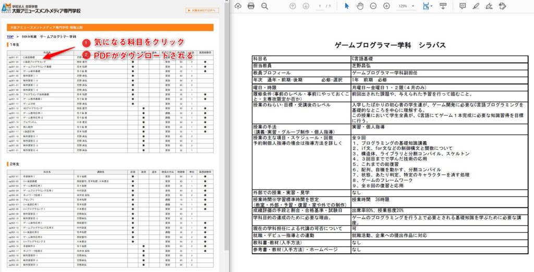The image size is (534, 272).
Task: Open the C言語応用 subject link
Action: (x=29, y=131)
